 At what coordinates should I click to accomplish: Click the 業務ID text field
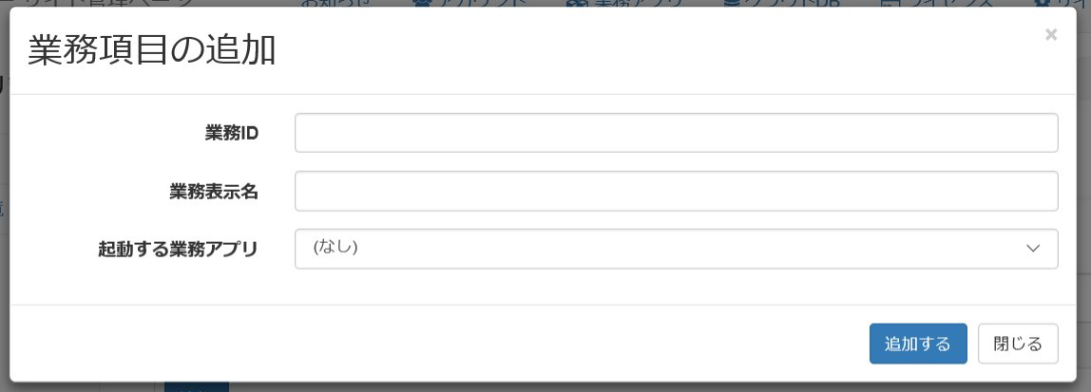pyautogui.click(x=676, y=133)
